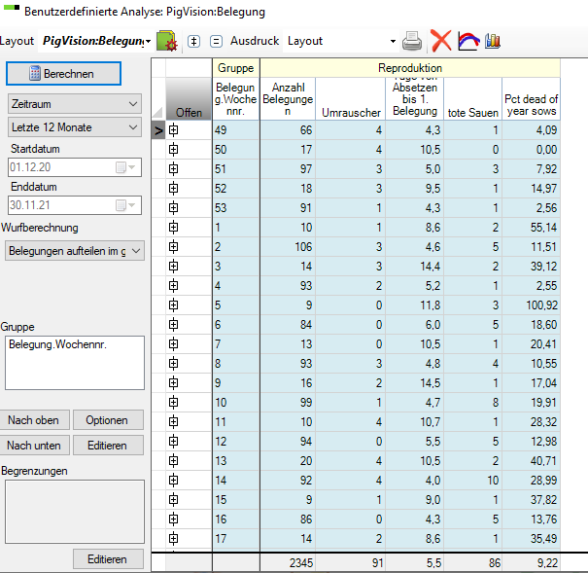
Task: Open the bar chart icon
Action: pyautogui.click(x=493, y=41)
